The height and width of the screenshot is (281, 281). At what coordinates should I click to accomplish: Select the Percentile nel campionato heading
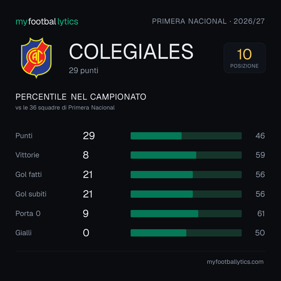click(81, 97)
